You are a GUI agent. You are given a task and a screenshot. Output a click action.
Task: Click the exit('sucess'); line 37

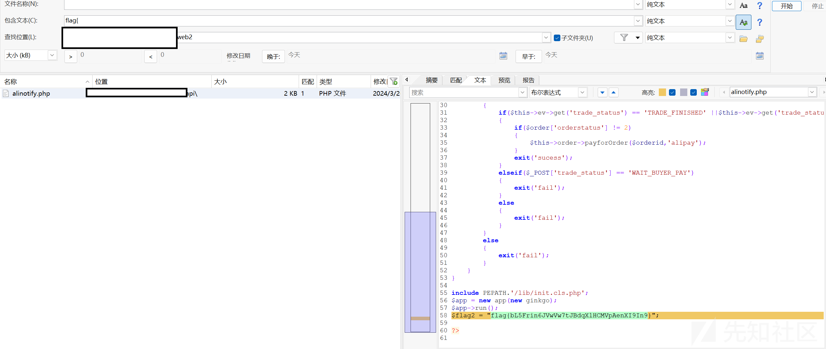pos(543,158)
